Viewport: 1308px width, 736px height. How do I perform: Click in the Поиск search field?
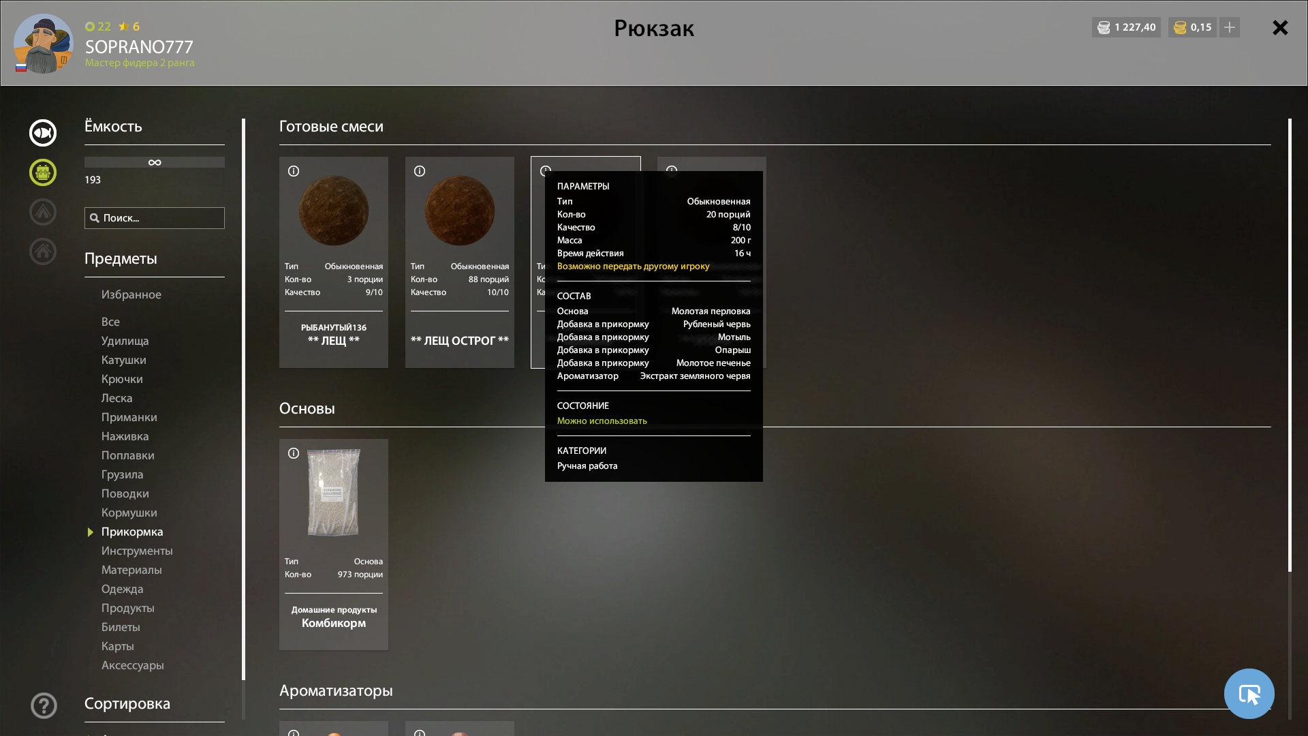coord(155,218)
